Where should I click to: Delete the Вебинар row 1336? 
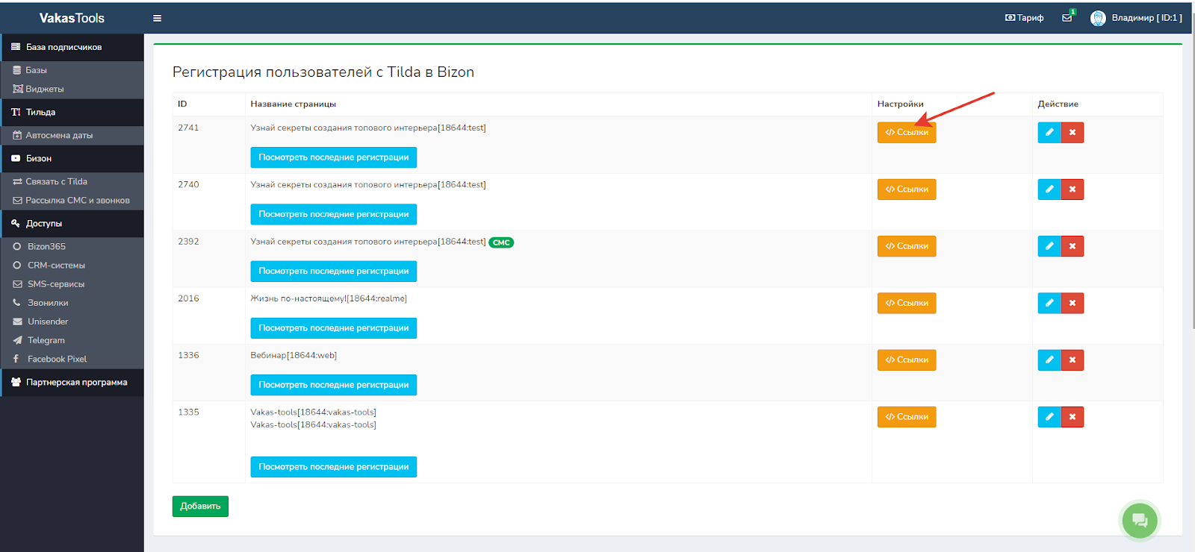1073,360
